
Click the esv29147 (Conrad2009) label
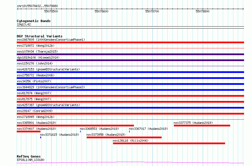click(35, 111)
